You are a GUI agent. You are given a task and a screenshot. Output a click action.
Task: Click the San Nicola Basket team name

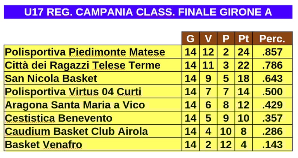pyautogui.click(x=51, y=79)
